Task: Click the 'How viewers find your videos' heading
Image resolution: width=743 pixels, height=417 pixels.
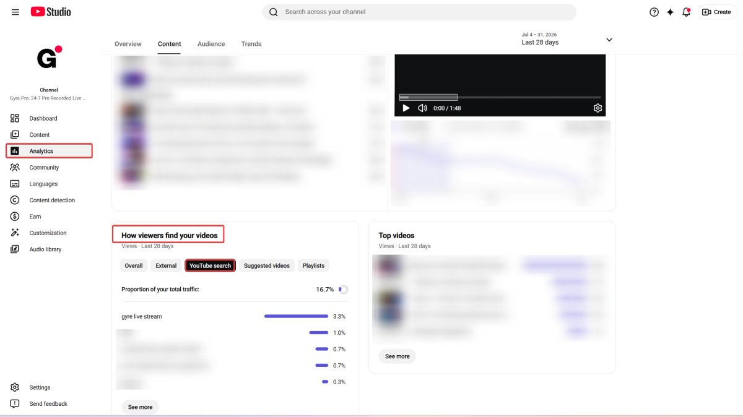Action: [170, 235]
